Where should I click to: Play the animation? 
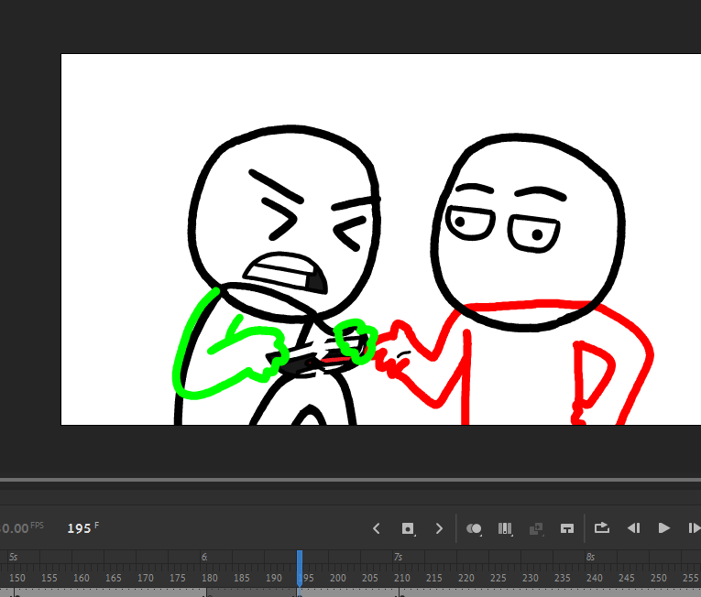click(664, 528)
